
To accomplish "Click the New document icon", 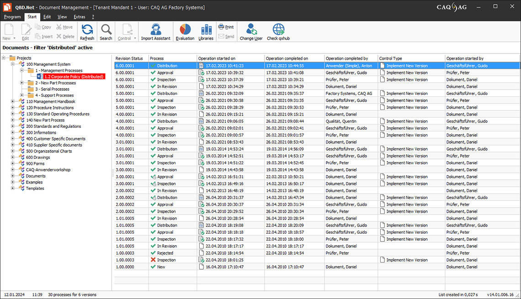I will pos(9,30).
